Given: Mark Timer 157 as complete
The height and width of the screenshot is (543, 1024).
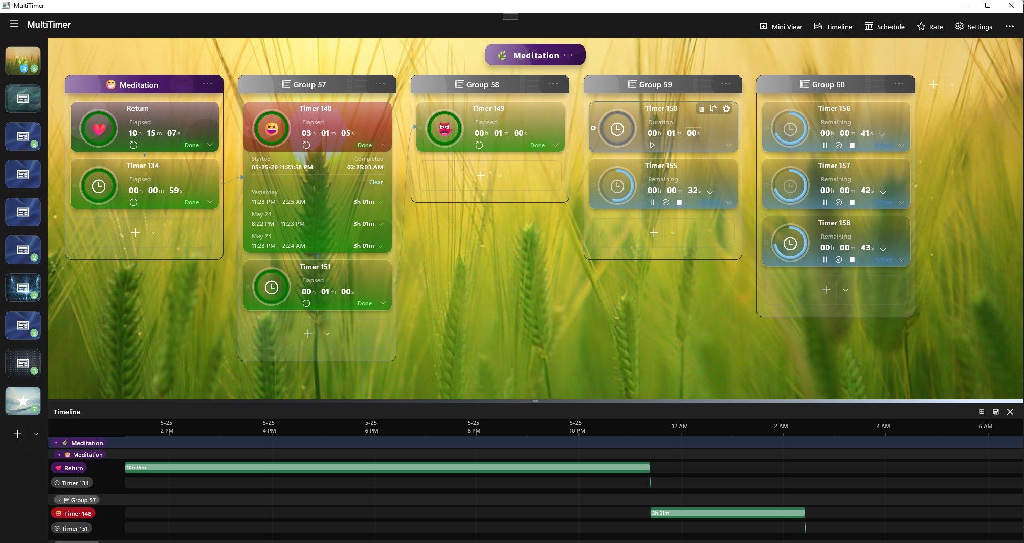Looking at the screenshot, I should pyautogui.click(x=839, y=202).
